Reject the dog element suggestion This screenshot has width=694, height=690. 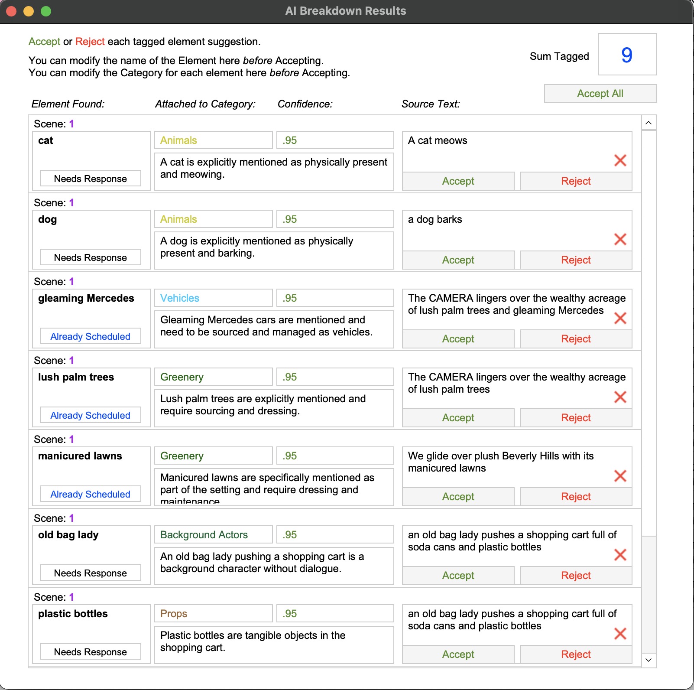(576, 260)
